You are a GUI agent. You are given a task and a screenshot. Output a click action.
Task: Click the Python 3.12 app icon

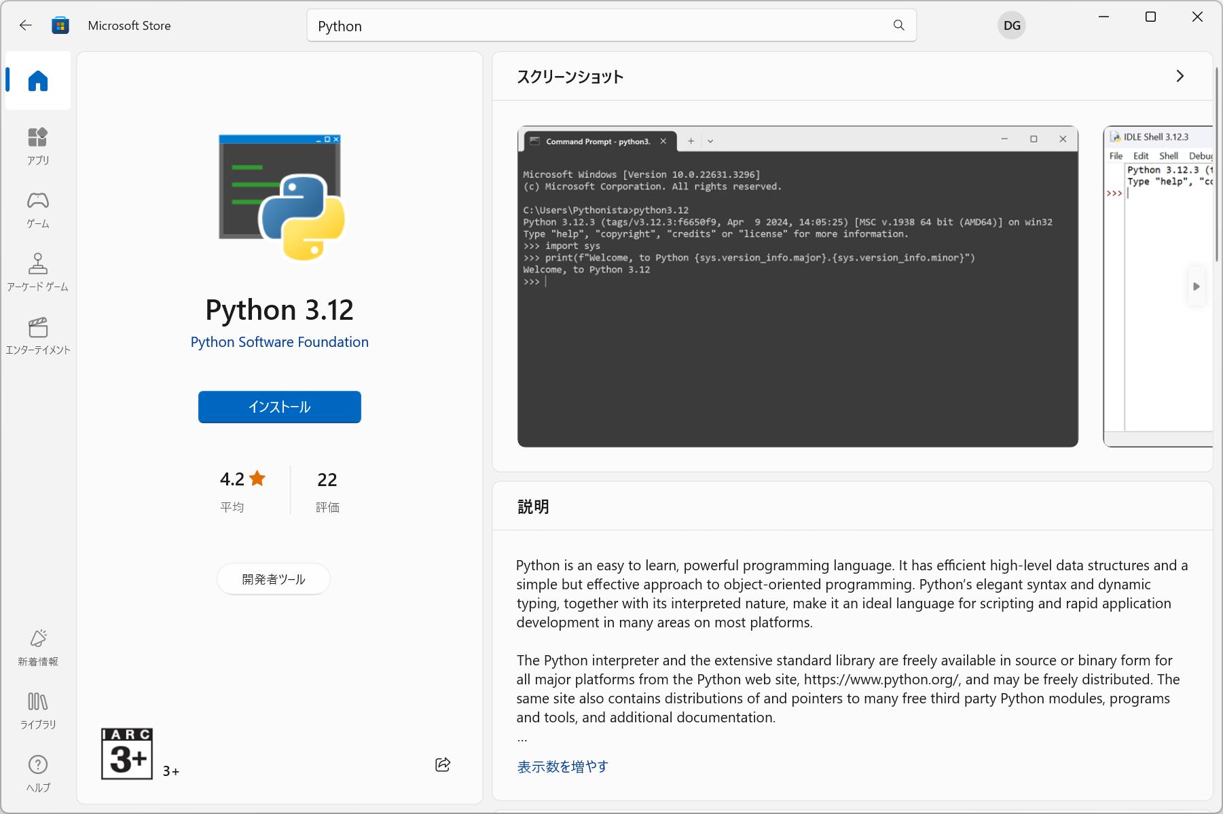point(281,198)
